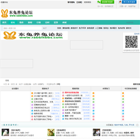Open the 养兔感悟 rabbit thumbnail

point(51,132)
